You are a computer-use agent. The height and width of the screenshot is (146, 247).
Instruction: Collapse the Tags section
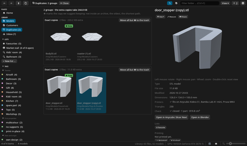pyautogui.click(x=5, y=66)
